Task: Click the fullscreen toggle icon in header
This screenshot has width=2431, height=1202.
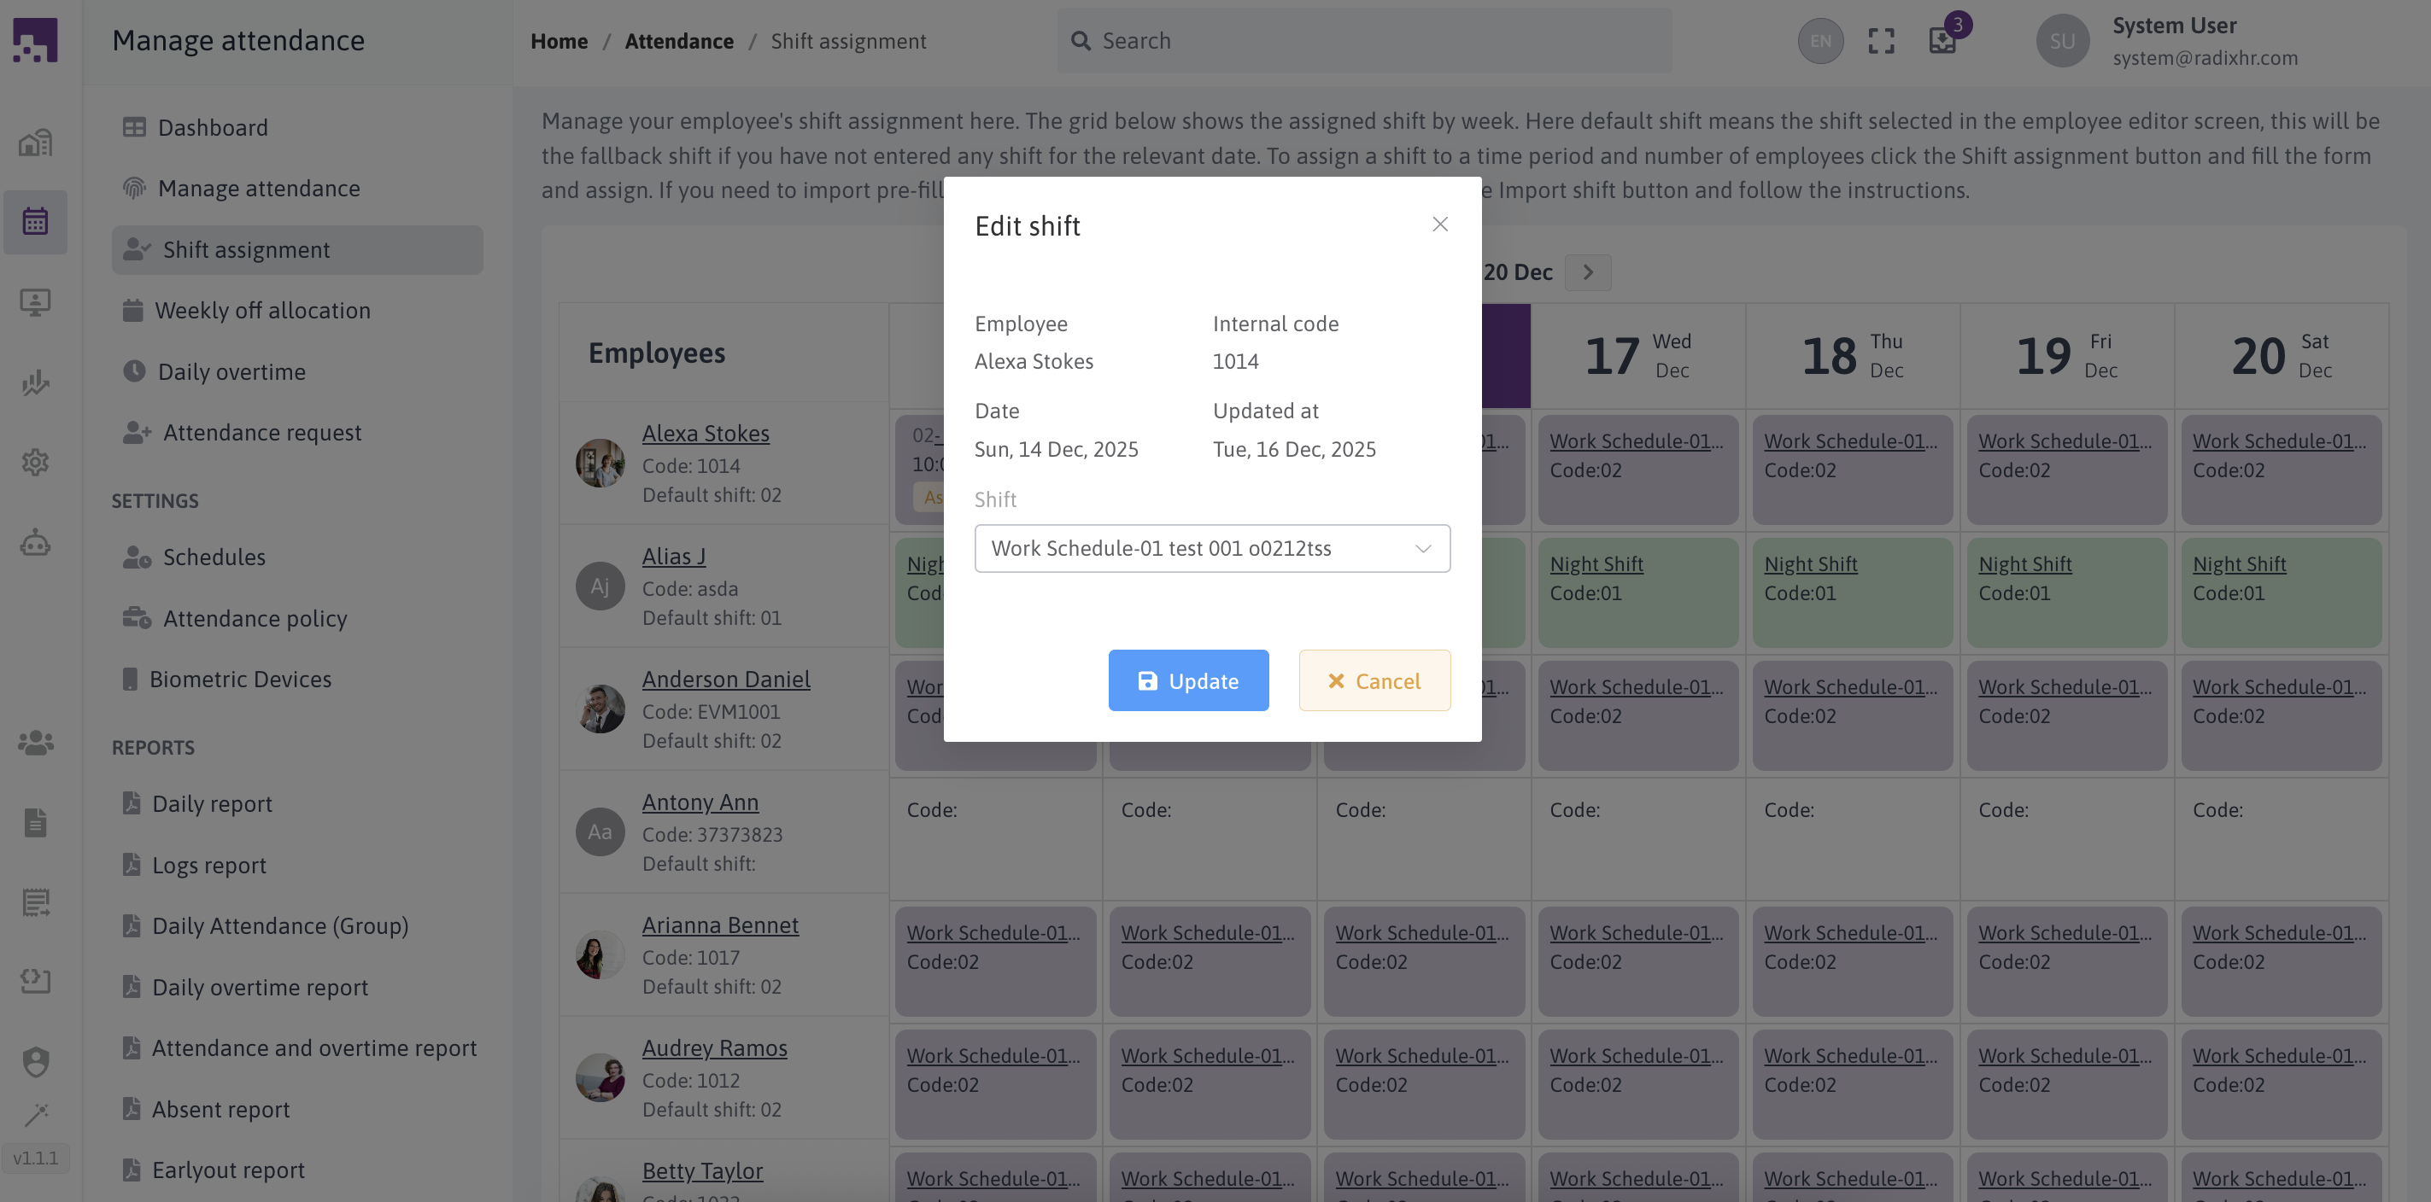Action: 1881,41
